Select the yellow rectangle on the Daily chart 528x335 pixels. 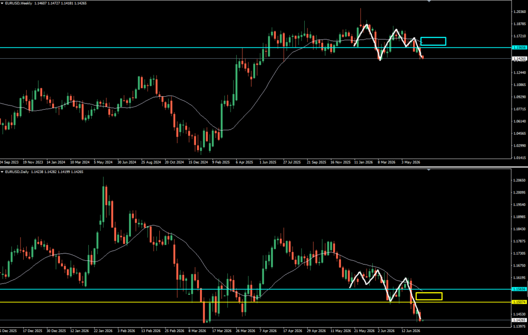429,296
